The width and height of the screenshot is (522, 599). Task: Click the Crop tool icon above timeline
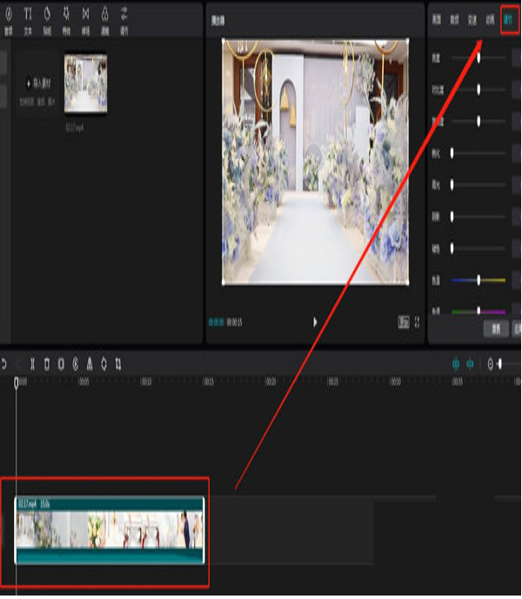tap(118, 364)
